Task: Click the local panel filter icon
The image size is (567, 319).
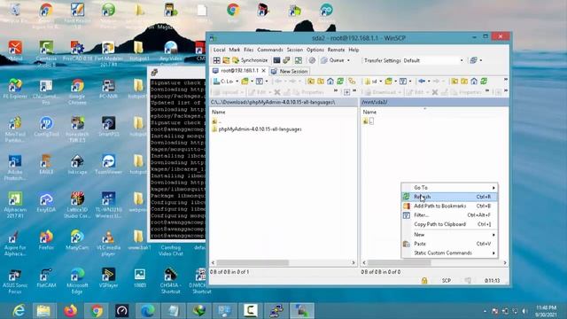Action: pyautogui.click(x=260, y=82)
